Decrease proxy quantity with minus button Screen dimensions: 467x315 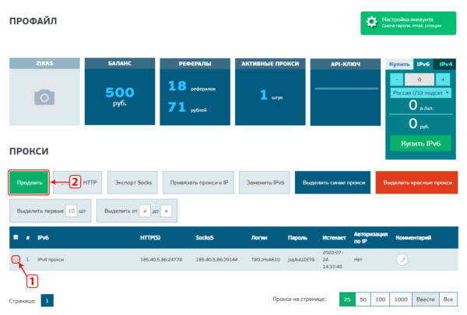point(397,79)
